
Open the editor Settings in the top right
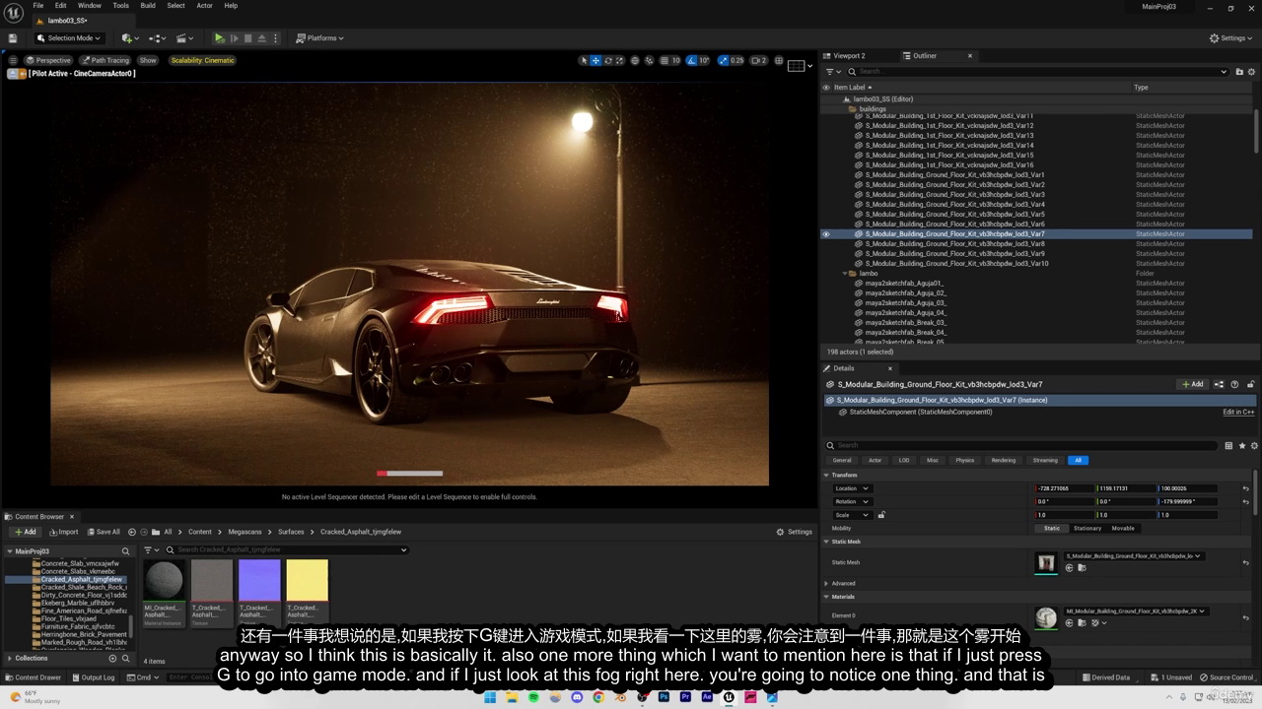[1232, 38]
